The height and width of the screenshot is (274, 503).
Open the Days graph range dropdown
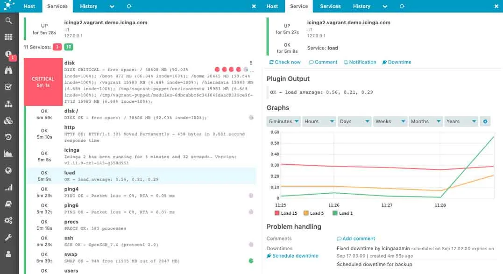click(x=354, y=121)
